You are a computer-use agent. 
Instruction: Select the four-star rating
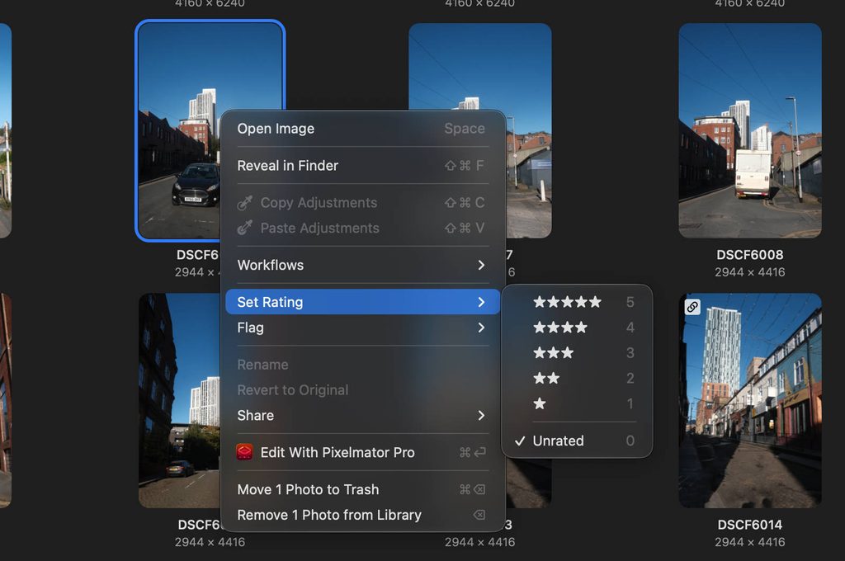(577, 328)
